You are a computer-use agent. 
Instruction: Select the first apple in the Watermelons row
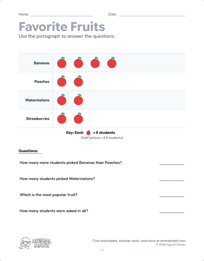pyautogui.click(x=62, y=100)
